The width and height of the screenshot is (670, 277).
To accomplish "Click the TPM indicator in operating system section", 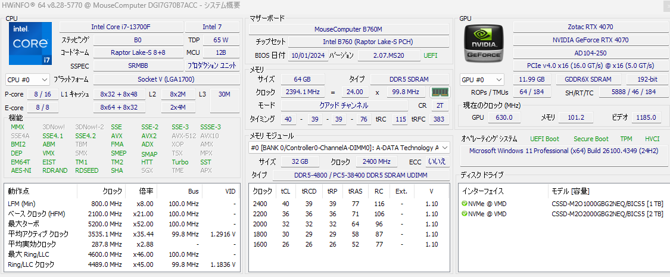I will pyautogui.click(x=626, y=139).
